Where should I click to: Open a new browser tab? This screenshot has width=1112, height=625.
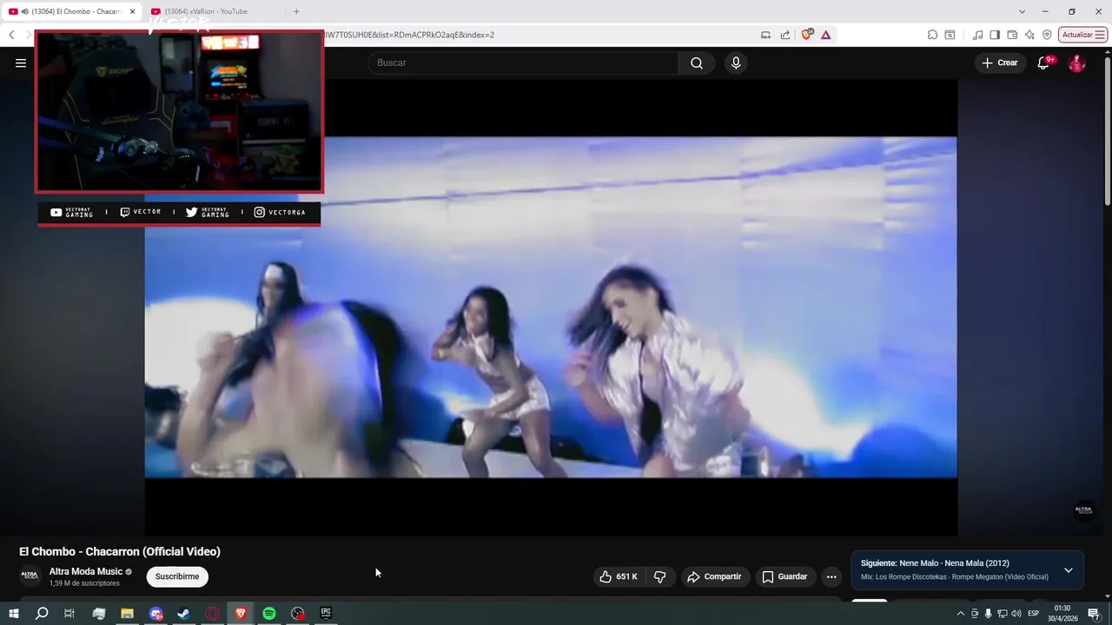296,11
